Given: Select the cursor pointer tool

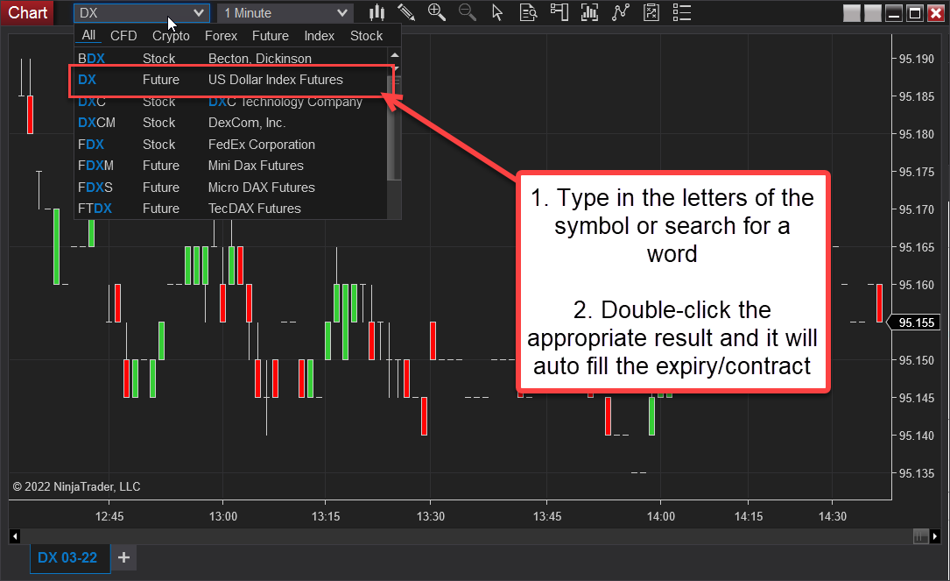Looking at the screenshot, I should (497, 12).
